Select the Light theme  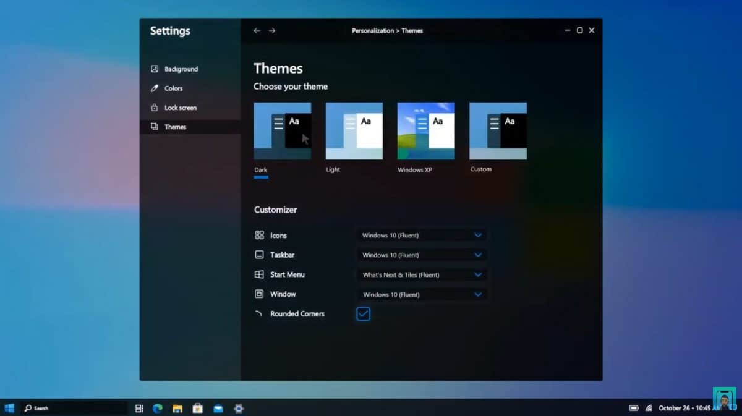click(354, 130)
